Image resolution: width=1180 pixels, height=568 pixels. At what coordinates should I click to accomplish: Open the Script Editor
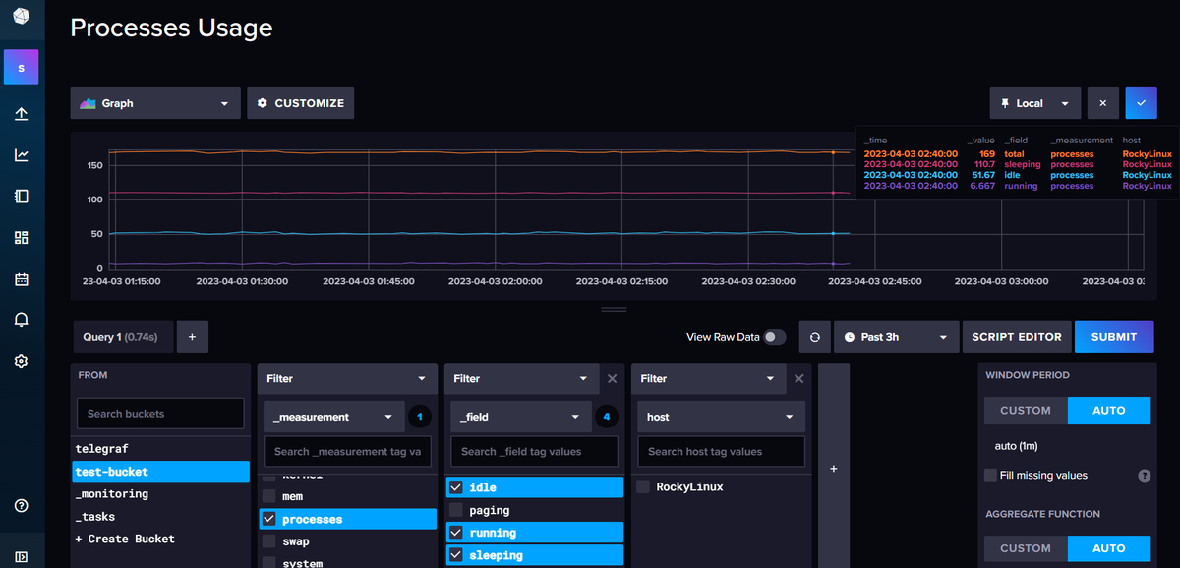[1017, 336]
